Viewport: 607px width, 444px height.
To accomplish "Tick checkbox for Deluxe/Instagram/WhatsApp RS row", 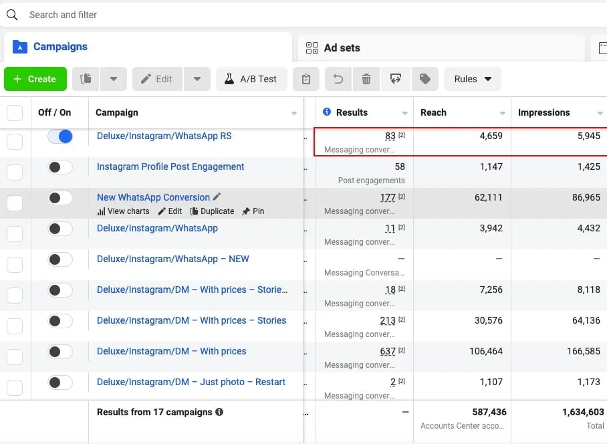I will coord(15,141).
